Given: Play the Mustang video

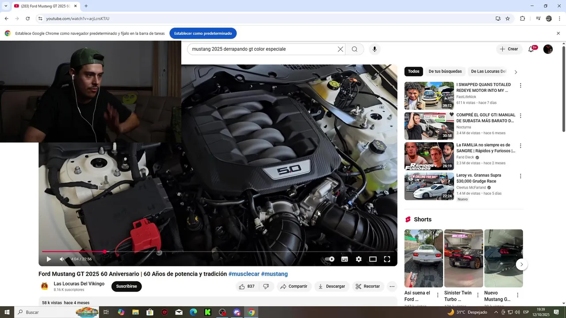Looking at the screenshot, I should [49, 259].
